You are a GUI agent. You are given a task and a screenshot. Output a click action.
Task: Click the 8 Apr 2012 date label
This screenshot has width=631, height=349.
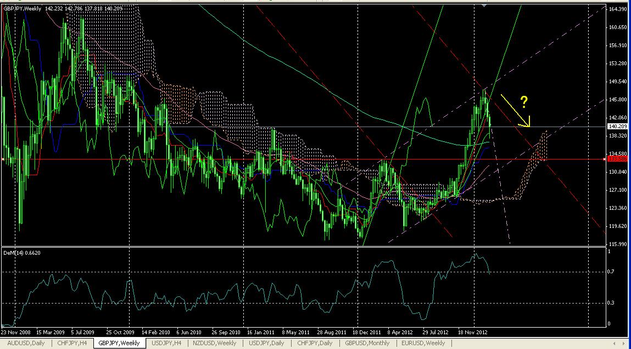tap(400, 333)
